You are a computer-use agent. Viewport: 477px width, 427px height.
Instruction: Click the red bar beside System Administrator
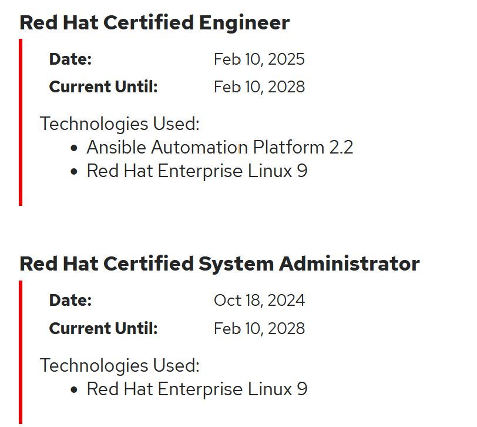coord(21,352)
